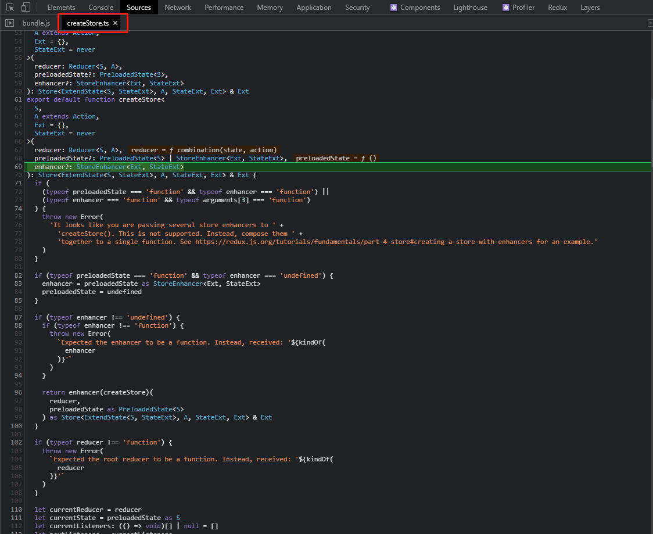Add breakpoint at line number 96
This screenshot has width=653, height=534.
[18, 392]
